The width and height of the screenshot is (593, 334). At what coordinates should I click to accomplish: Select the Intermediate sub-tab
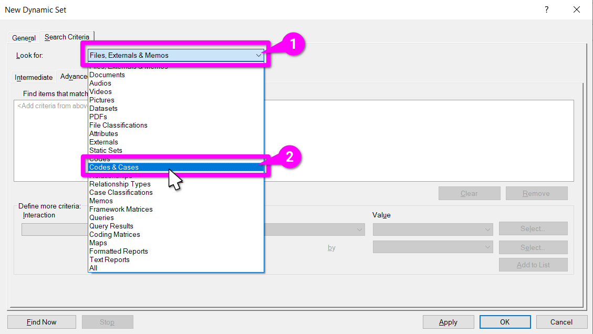click(34, 77)
